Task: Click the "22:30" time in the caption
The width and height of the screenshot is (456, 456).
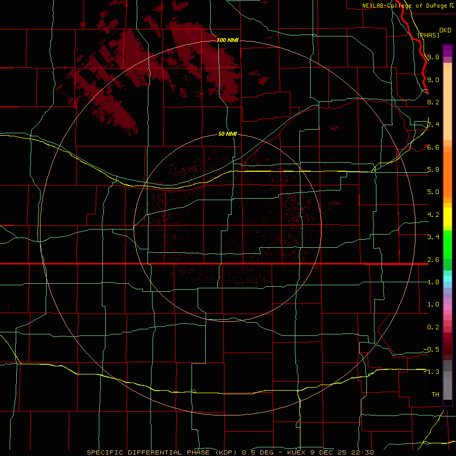Action: click(362, 452)
